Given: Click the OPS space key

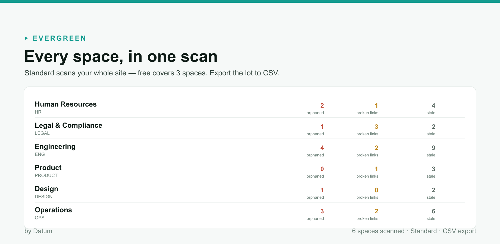Looking at the screenshot, I should click(x=39, y=218).
